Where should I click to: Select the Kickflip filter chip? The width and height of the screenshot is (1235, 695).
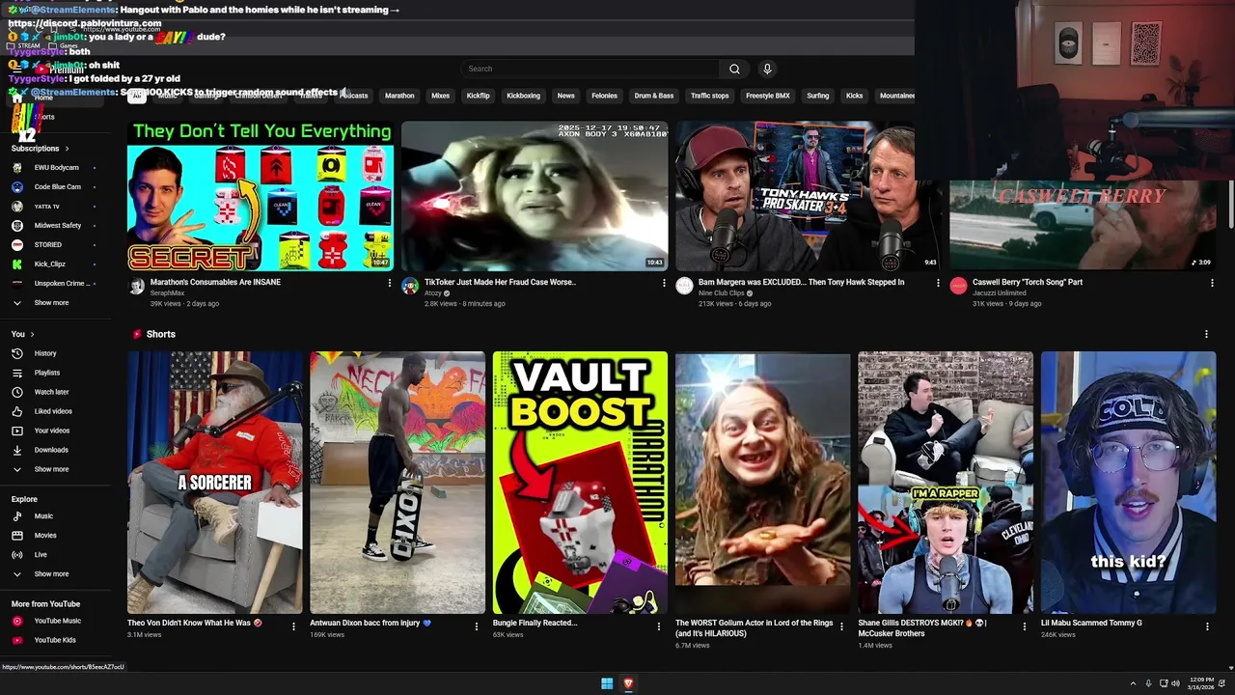click(478, 96)
